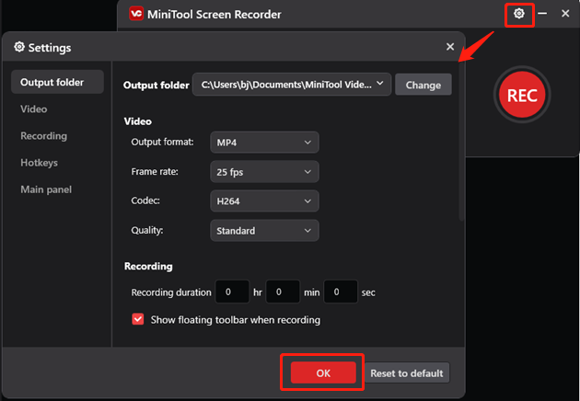Viewport: 580px width, 401px height.
Task: Open the Hotkeys settings tab
Action: click(39, 163)
